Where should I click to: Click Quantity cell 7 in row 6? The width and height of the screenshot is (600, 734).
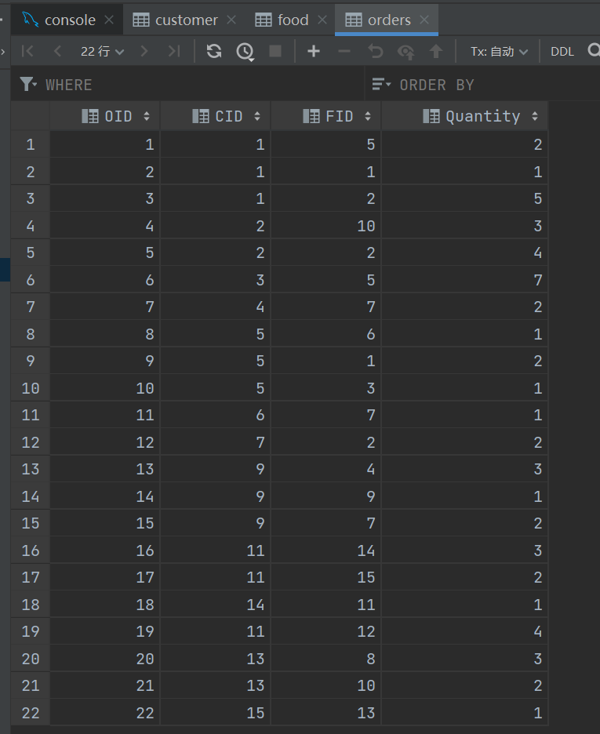(465, 280)
